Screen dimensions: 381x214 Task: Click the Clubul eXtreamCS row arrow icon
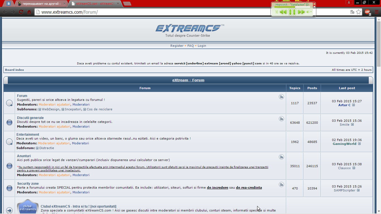[9, 210]
